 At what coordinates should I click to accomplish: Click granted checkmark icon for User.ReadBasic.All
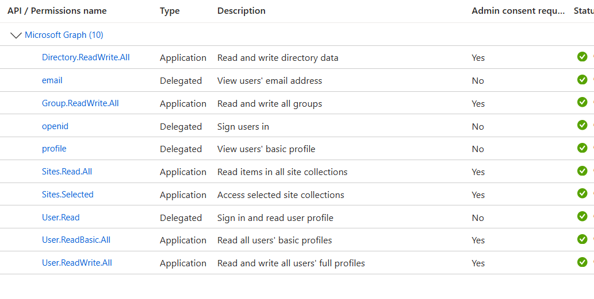click(582, 239)
